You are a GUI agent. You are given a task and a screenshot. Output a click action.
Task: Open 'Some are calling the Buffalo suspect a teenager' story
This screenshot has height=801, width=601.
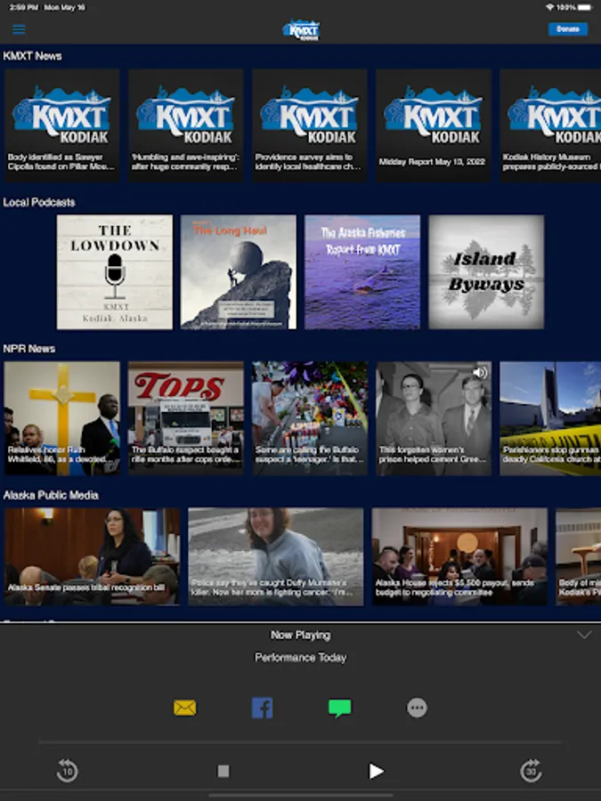(x=310, y=418)
